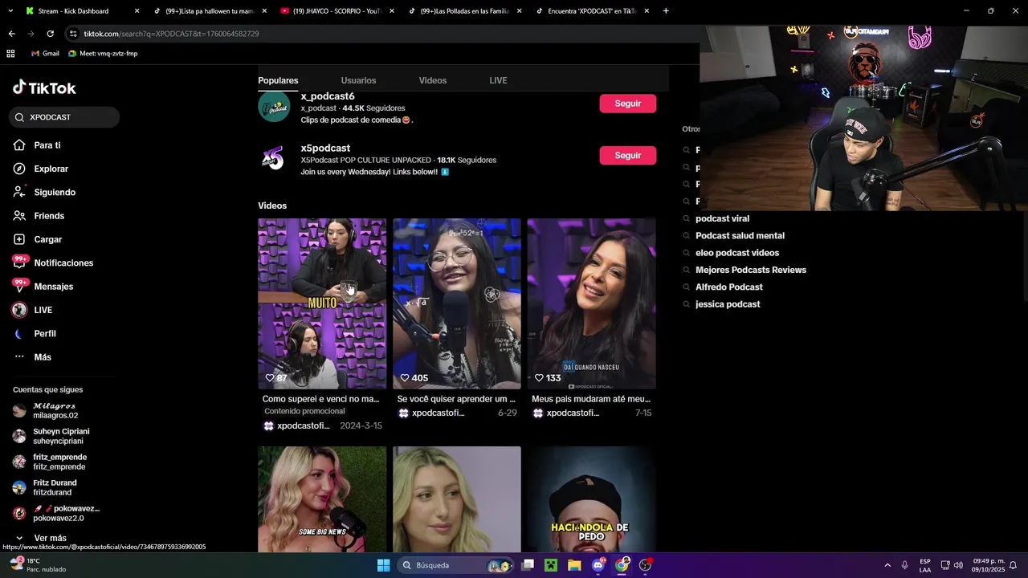Open x5podcast profile avatar
This screenshot has height=578, width=1028.
274,158
